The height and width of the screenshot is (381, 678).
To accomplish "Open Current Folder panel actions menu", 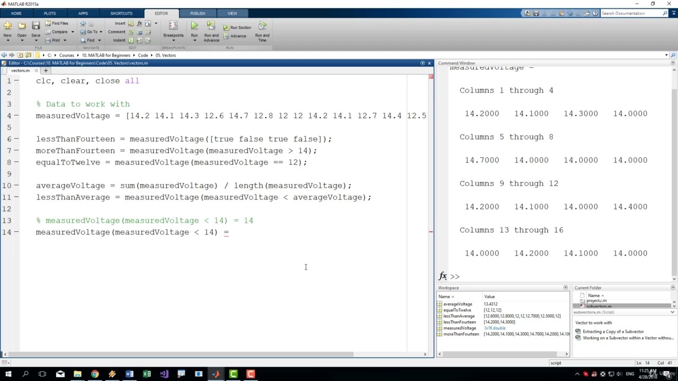I will [673, 288].
